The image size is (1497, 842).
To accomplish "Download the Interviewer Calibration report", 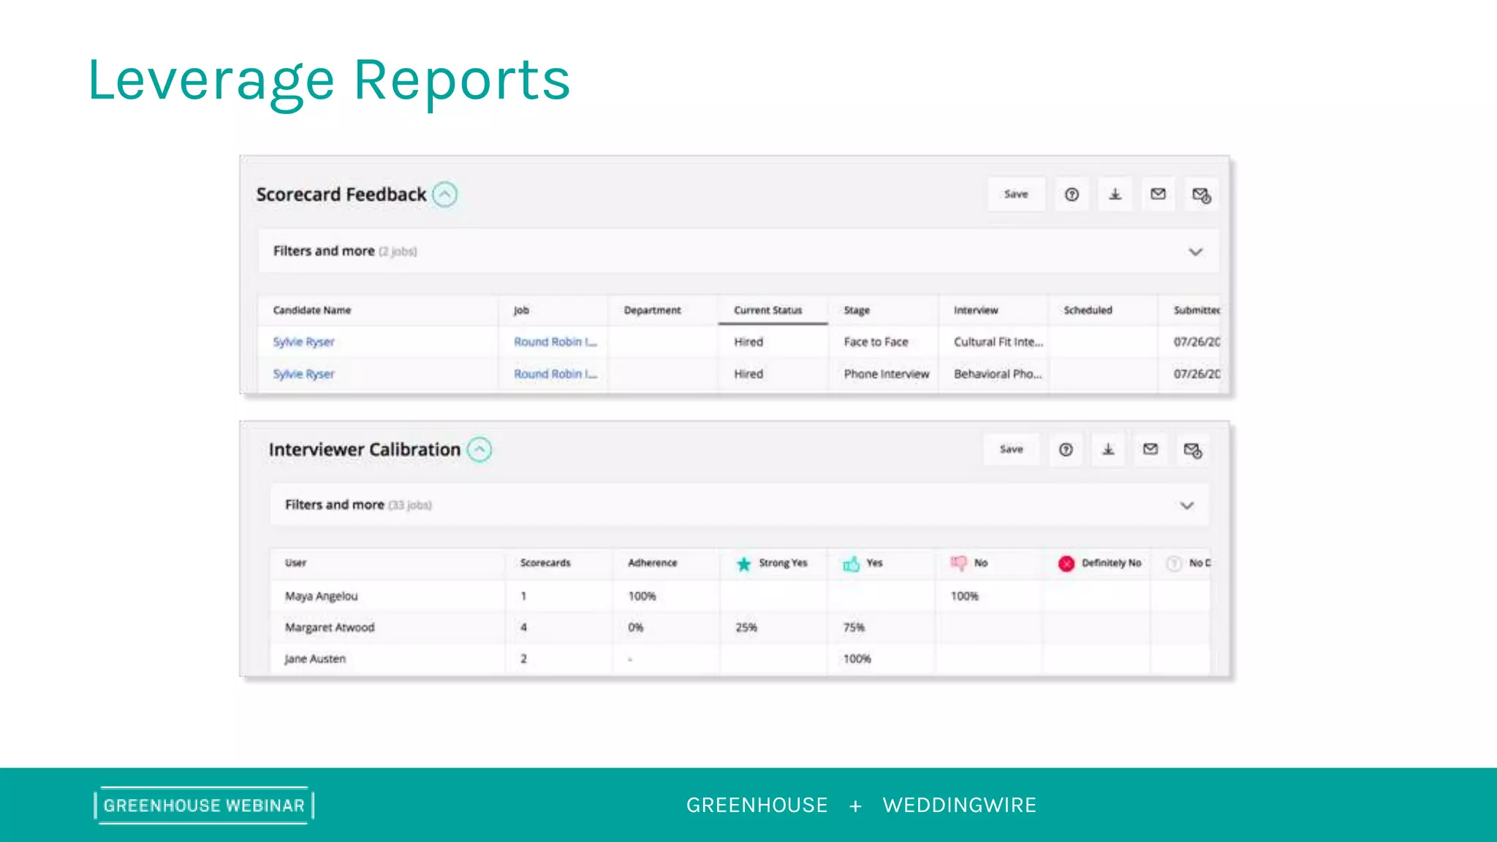I will [x=1108, y=450].
